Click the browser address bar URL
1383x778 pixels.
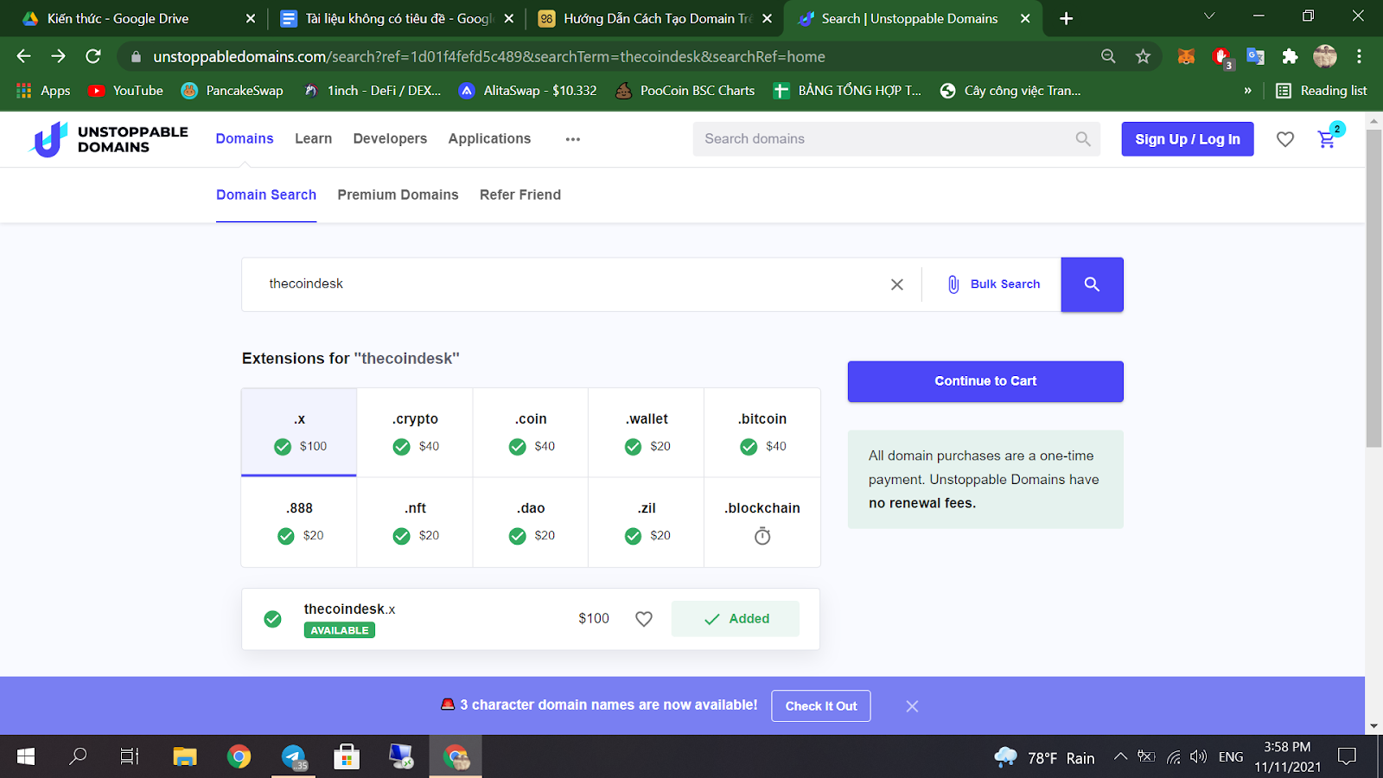[x=489, y=56]
